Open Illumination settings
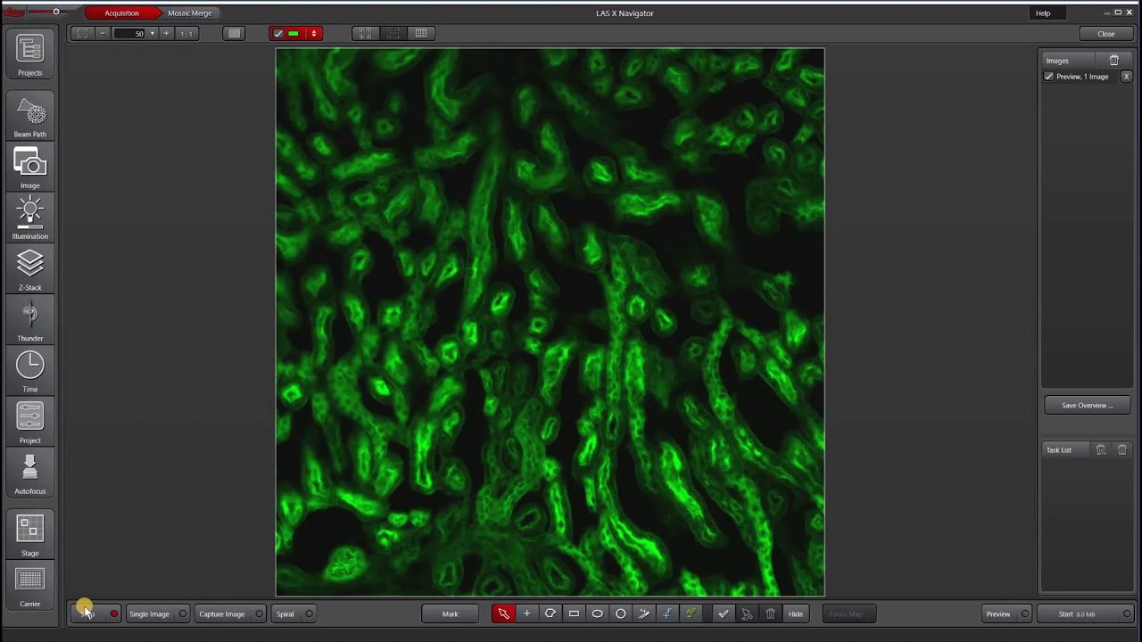Viewport: 1142px width, 642px height. (x=29, y=219)
